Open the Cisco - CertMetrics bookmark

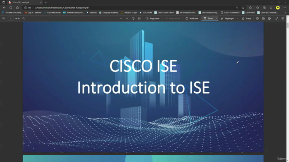point(230,13)
